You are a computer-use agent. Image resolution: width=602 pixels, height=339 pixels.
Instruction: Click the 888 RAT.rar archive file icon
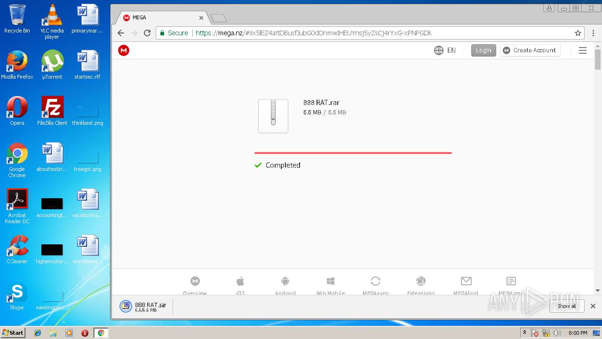click(273, 116)
